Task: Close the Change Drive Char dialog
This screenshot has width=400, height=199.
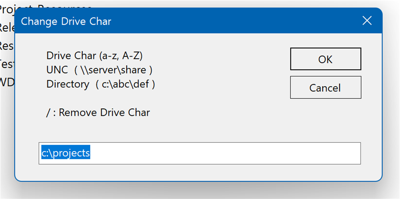Action: coord(367,21)
